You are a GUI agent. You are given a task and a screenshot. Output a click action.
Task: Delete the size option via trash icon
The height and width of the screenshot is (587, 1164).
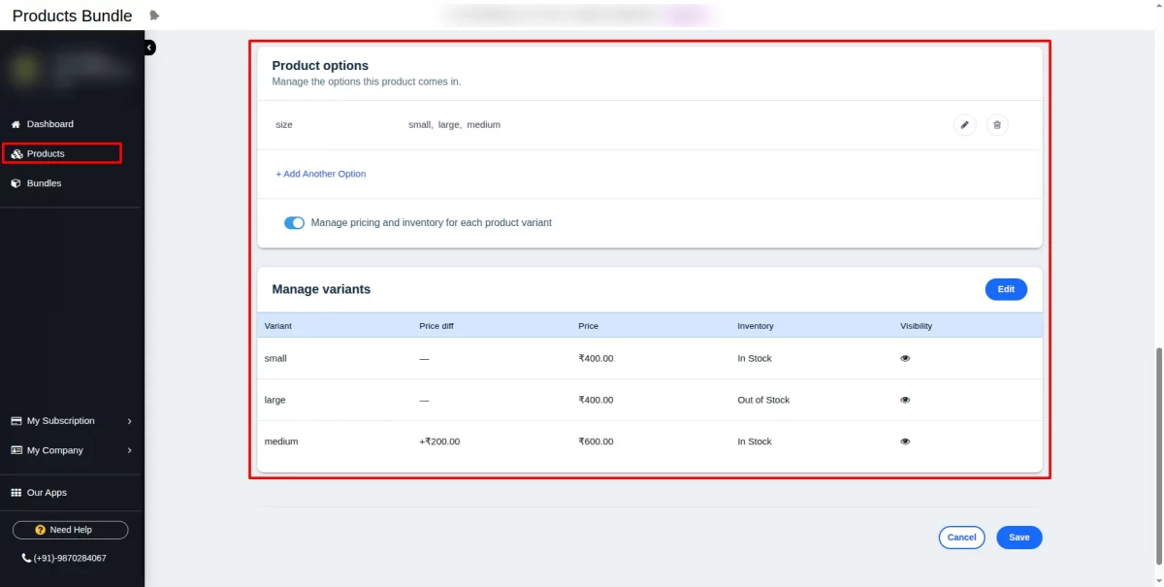[997, 124]
